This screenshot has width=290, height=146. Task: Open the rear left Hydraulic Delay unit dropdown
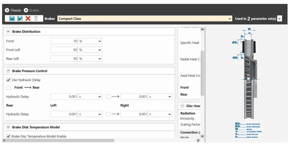[x=90, y=114]
